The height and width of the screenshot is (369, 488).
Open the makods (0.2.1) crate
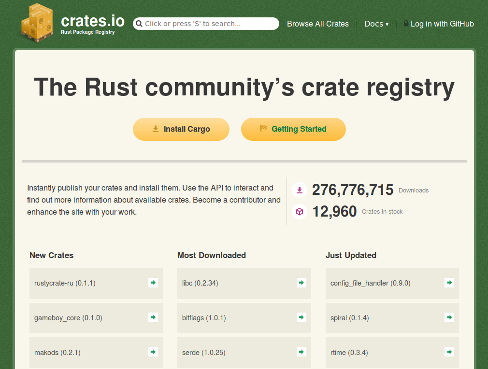tap(57, 353)
